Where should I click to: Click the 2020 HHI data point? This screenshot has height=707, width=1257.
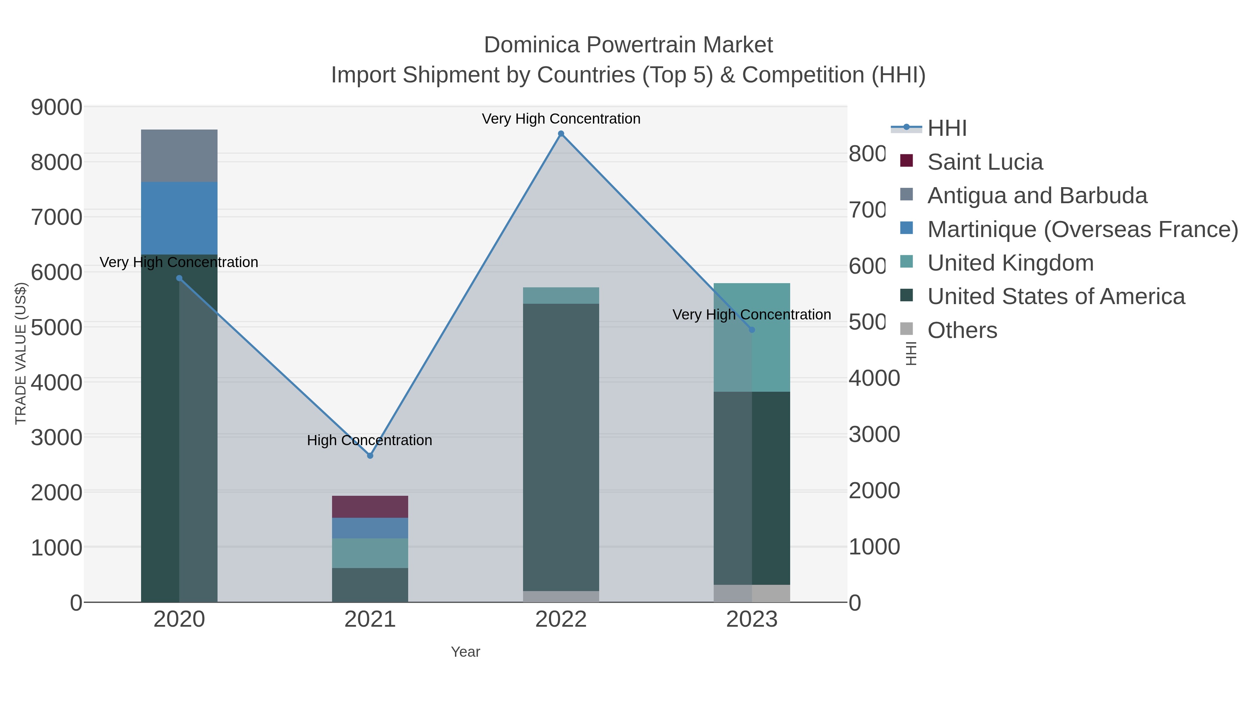[179, 278]
